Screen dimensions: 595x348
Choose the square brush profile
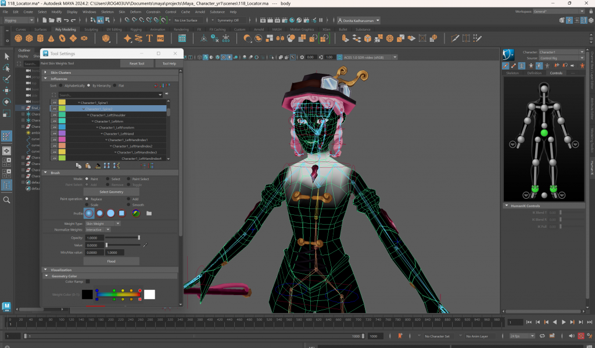[122, 213]
